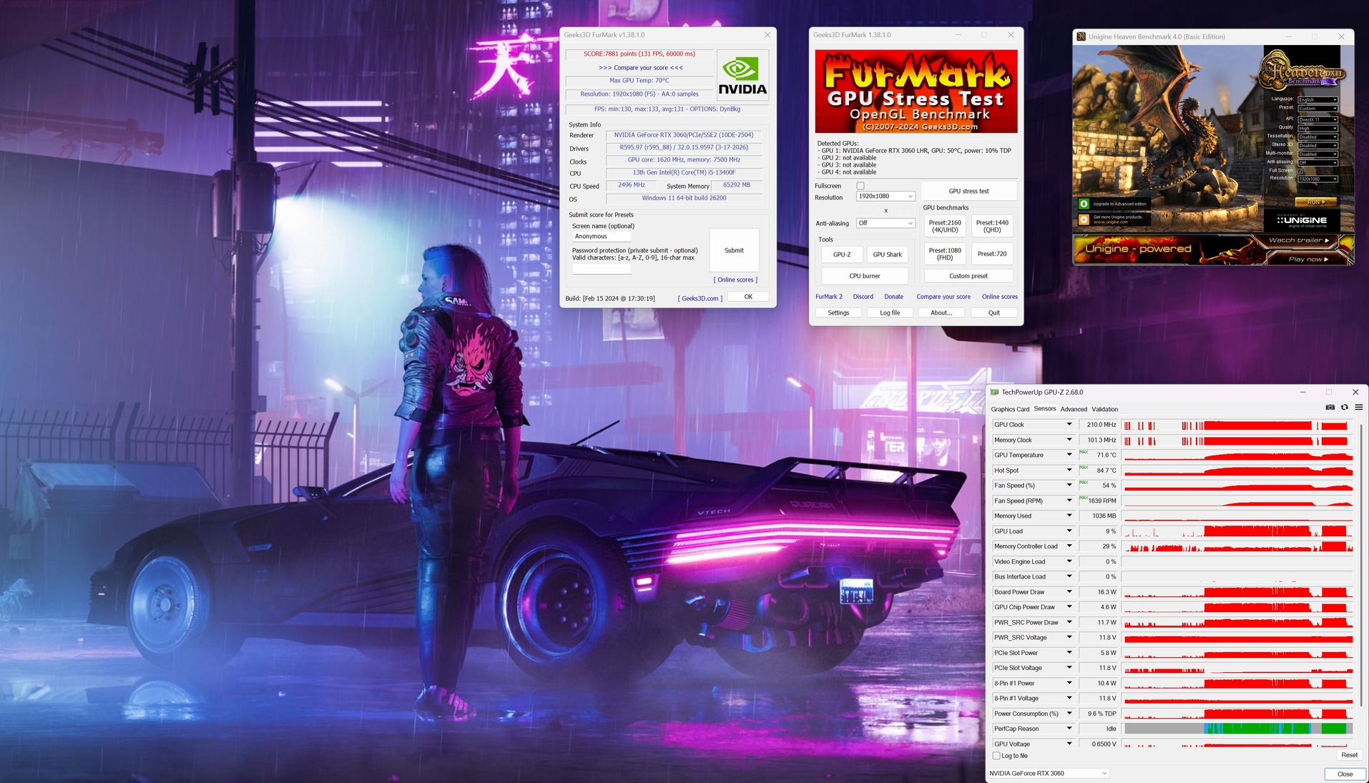Open the GPU-Z hamburger menu
Viewport: 1369px width, 783px height.
1359,408
